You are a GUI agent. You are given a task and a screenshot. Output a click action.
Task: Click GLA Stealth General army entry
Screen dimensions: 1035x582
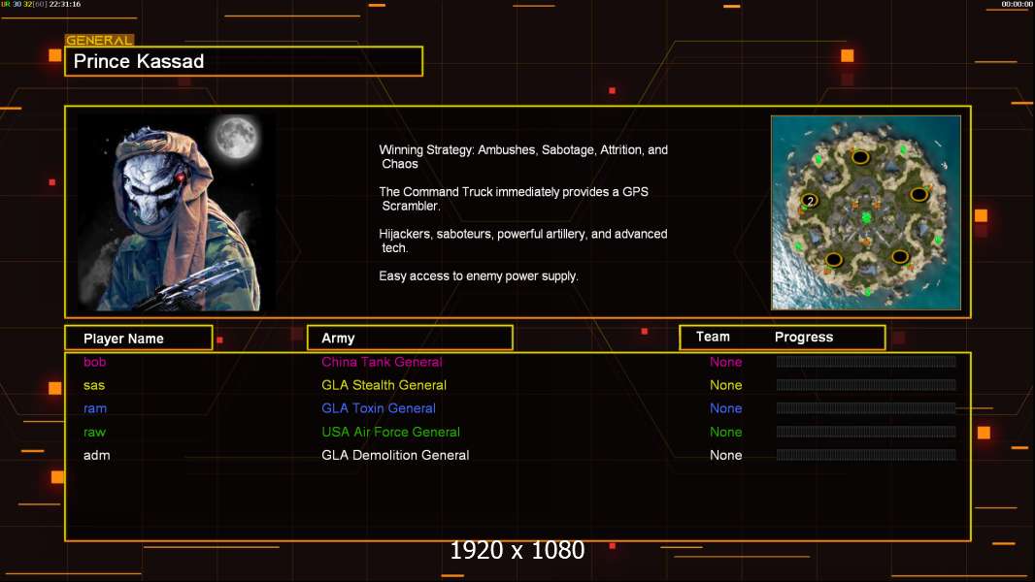point(384,385)
